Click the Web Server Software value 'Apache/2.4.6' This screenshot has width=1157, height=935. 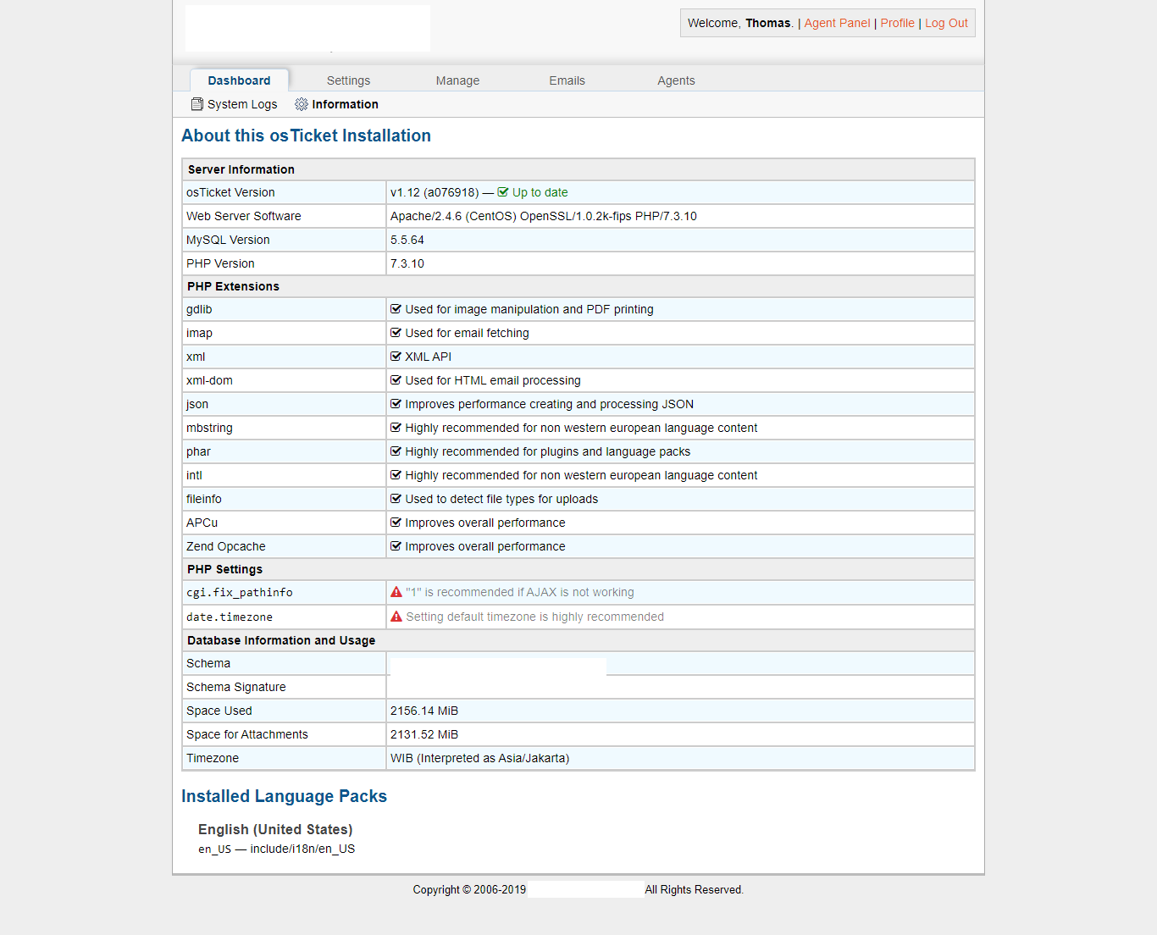click(x=426, y=216)
